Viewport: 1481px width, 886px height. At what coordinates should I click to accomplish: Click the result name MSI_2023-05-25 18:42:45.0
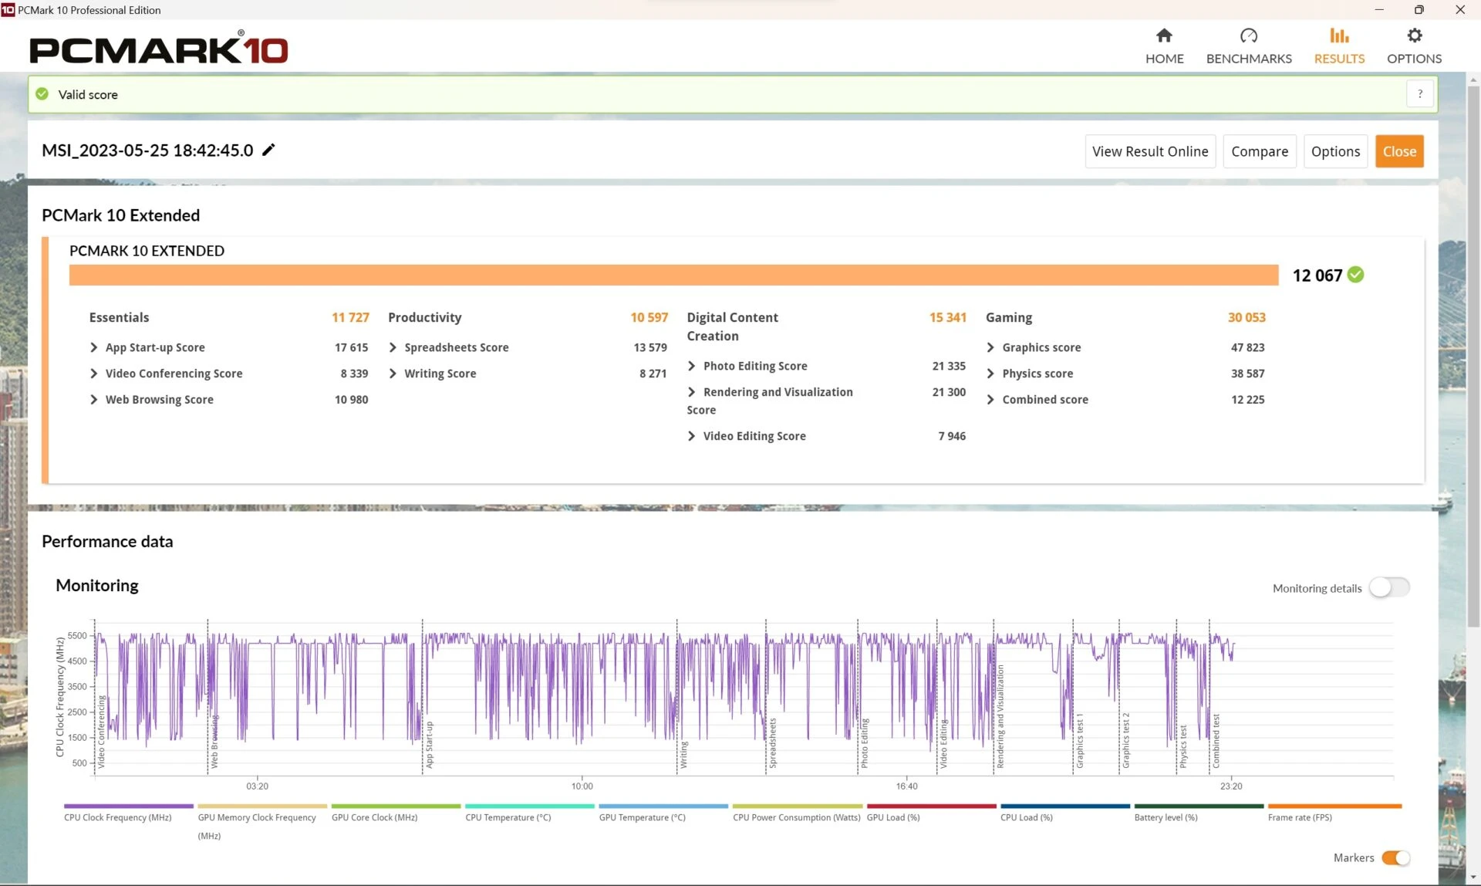coord(147,150)
